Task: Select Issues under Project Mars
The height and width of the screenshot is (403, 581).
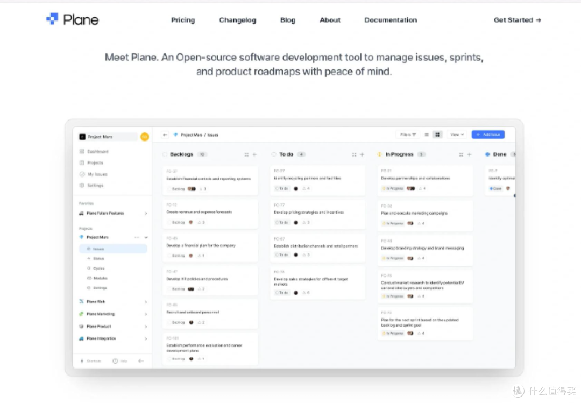Action: [x=113, y=249]
